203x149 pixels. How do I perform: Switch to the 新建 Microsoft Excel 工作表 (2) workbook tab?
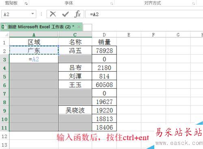41,27
